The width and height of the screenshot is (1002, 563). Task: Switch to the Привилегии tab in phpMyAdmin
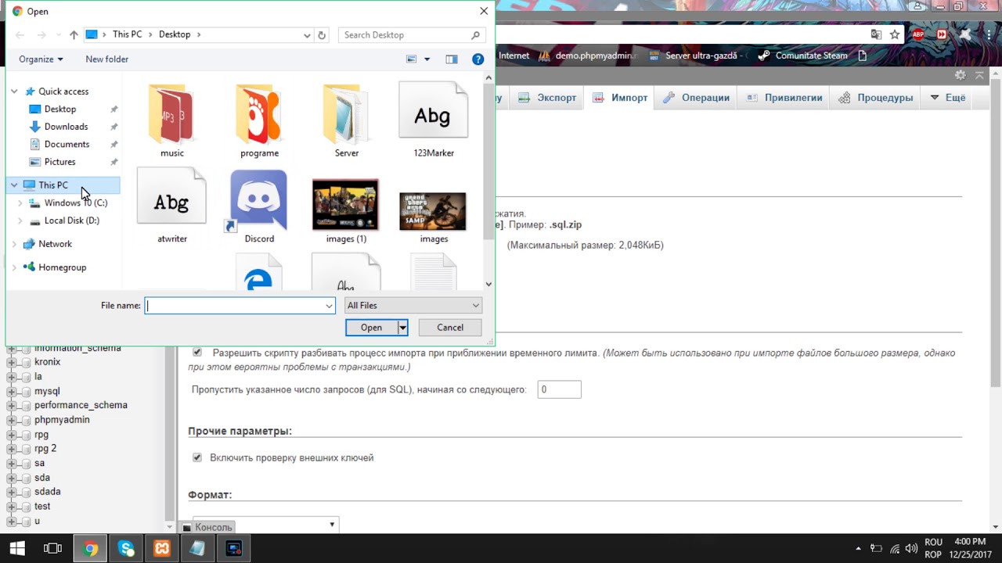(x=784, y=98)
